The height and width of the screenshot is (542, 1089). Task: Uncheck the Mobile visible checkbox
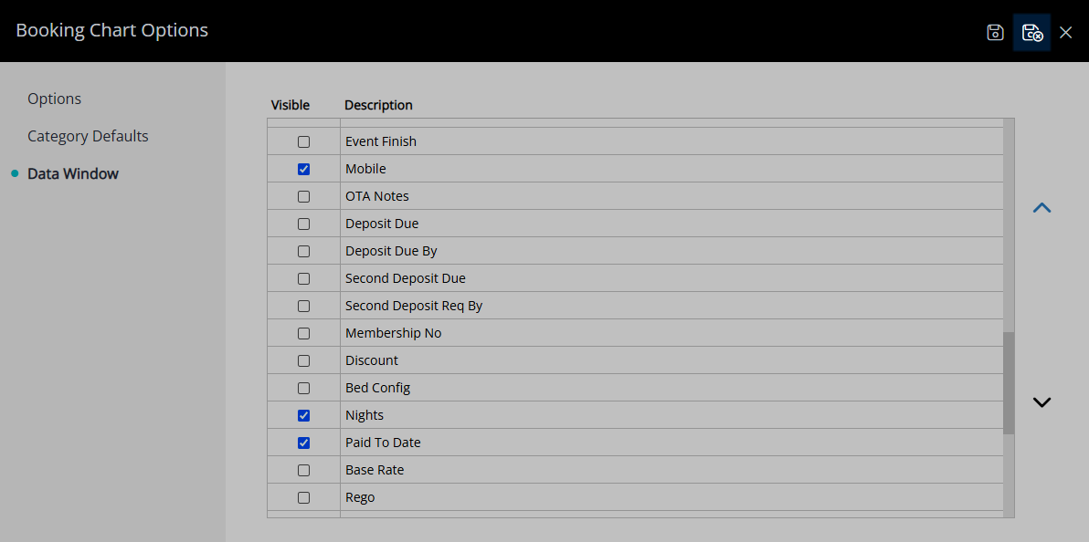303,169
